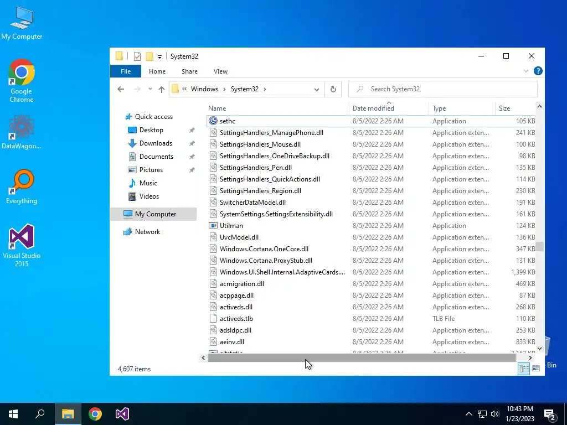567x425 pixels.
Task: Open taskbar search magnifier
Action: click(40, 414)
